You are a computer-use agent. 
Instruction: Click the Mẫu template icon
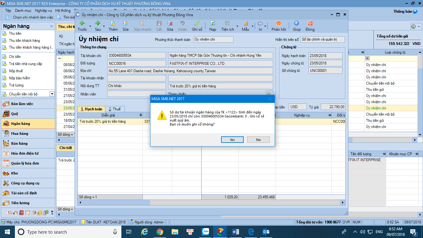(246, 24)
